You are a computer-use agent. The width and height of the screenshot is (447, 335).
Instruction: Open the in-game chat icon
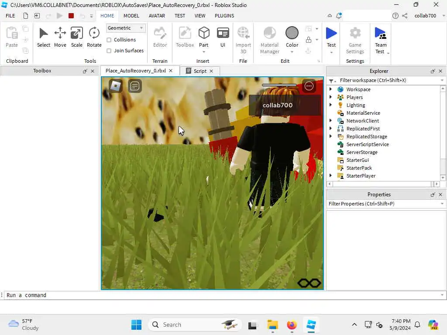134,86
